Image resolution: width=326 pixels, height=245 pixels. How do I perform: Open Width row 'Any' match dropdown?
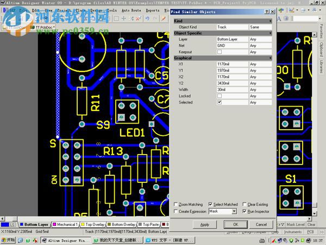[260, 89]
